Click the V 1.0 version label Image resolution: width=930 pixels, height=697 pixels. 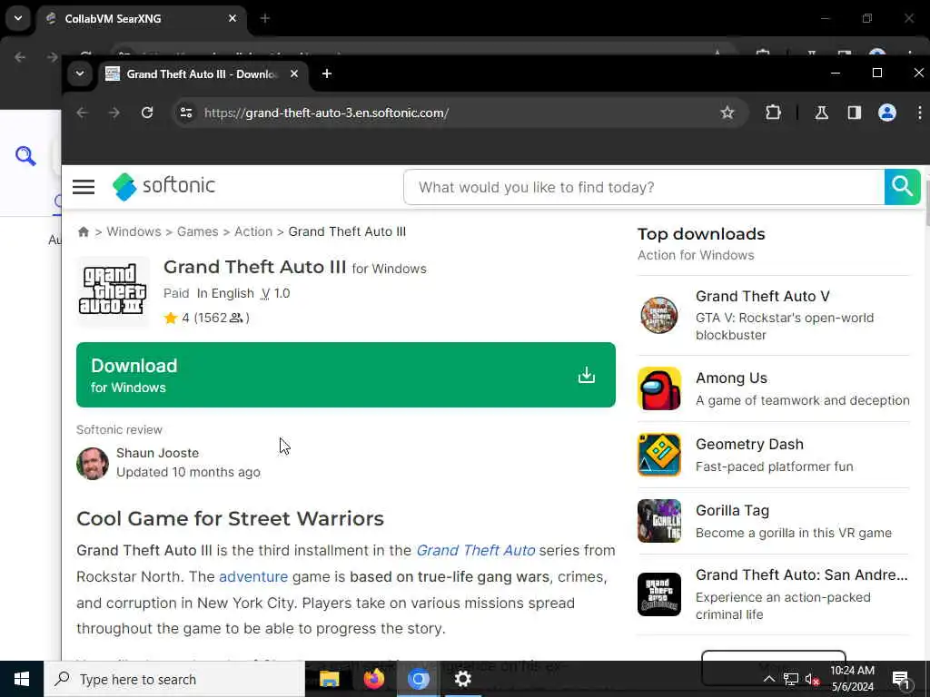coord(276,293)
